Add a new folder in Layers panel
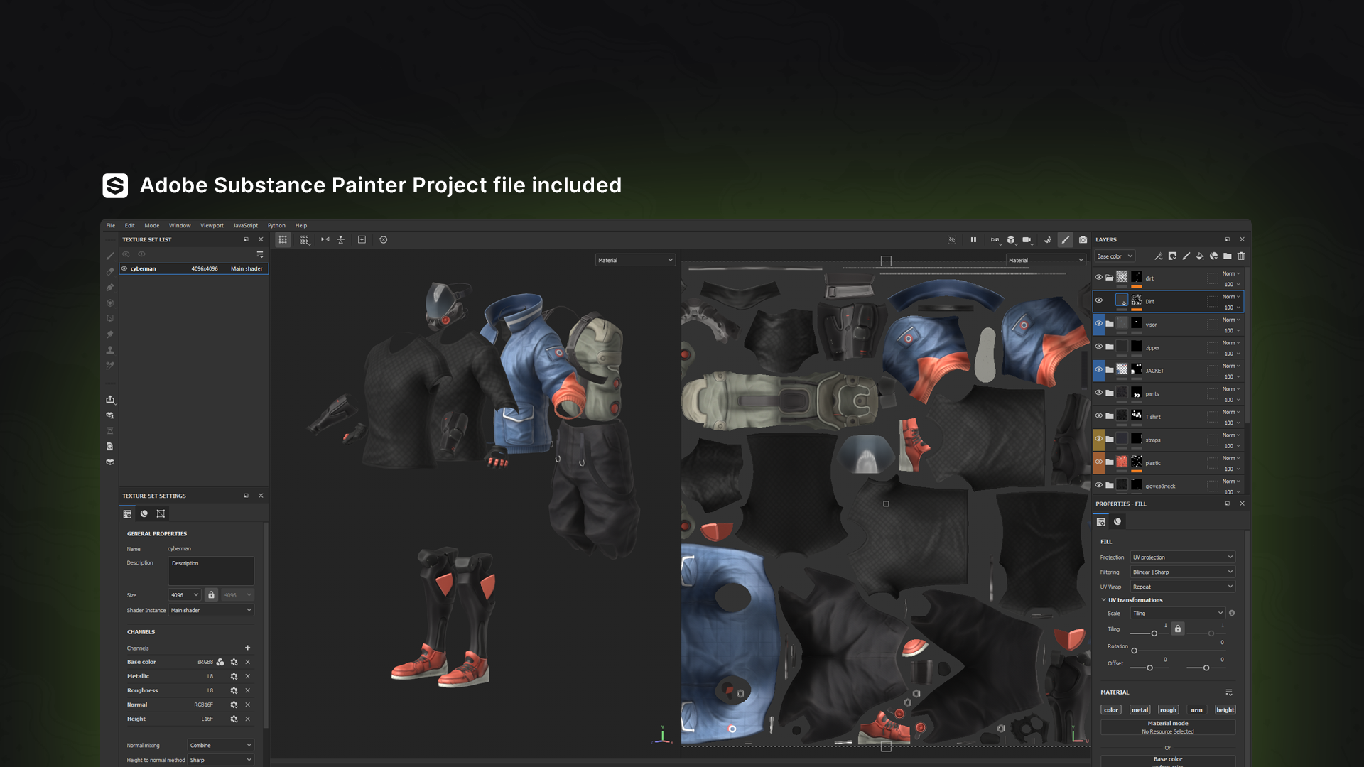This screenshot has width=1364, height=767. click(1228, 256)
